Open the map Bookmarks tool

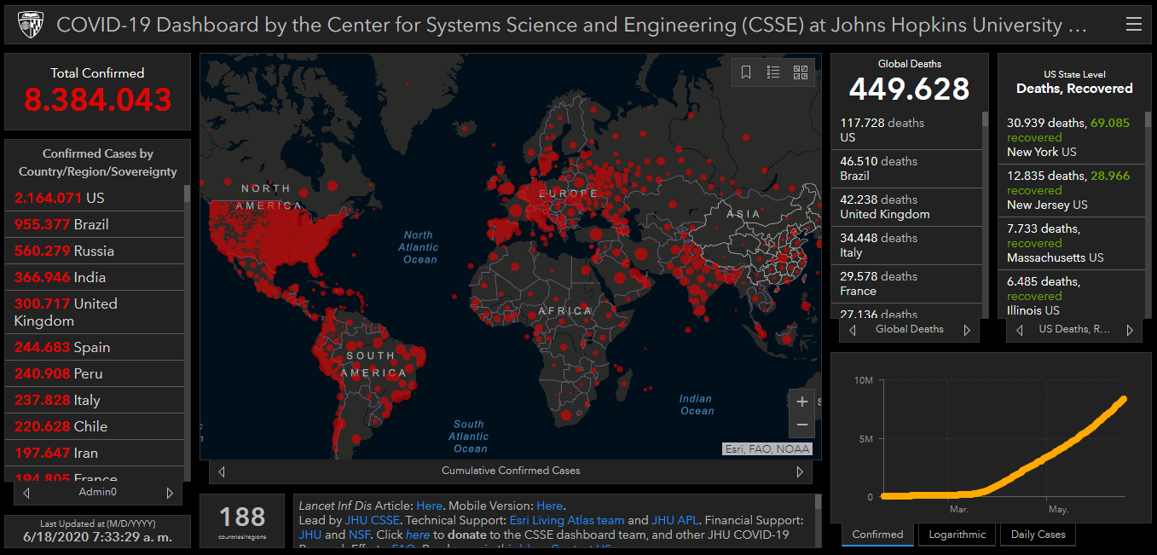click(746, 72)
